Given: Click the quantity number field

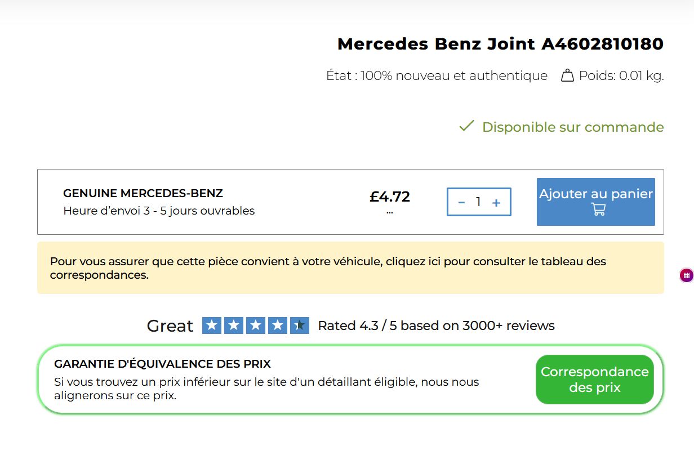Looking at the screenshot, I should [478, 202].
